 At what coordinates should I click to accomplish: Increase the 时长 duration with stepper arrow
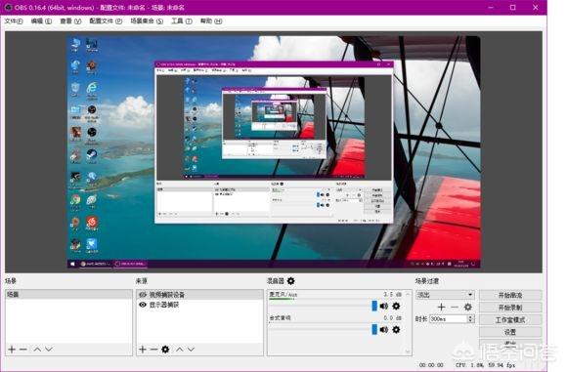470,316
